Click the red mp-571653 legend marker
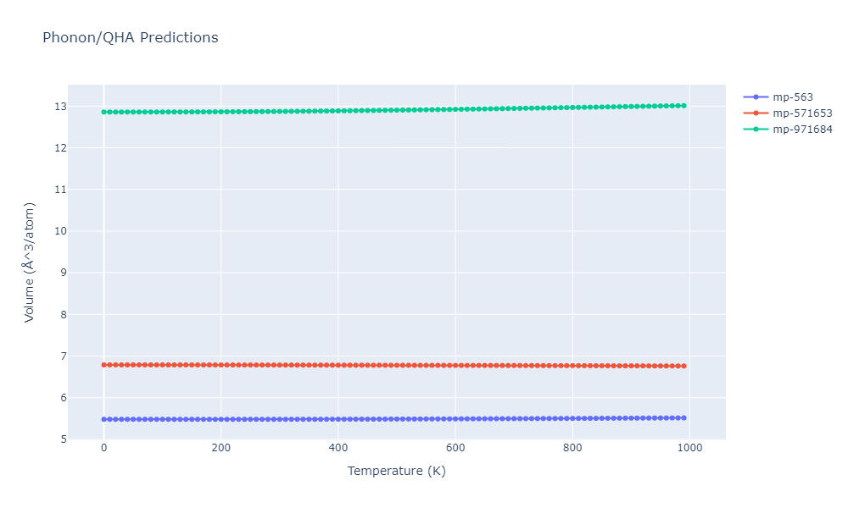The height and width of the screenshot is (508, 848). coord(756,113)
